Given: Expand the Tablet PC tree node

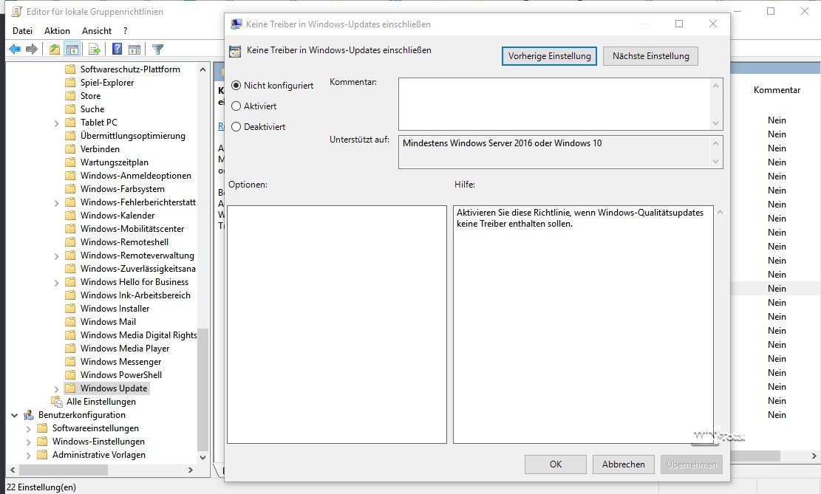Looking at the screenshot, I should point(57,123).
